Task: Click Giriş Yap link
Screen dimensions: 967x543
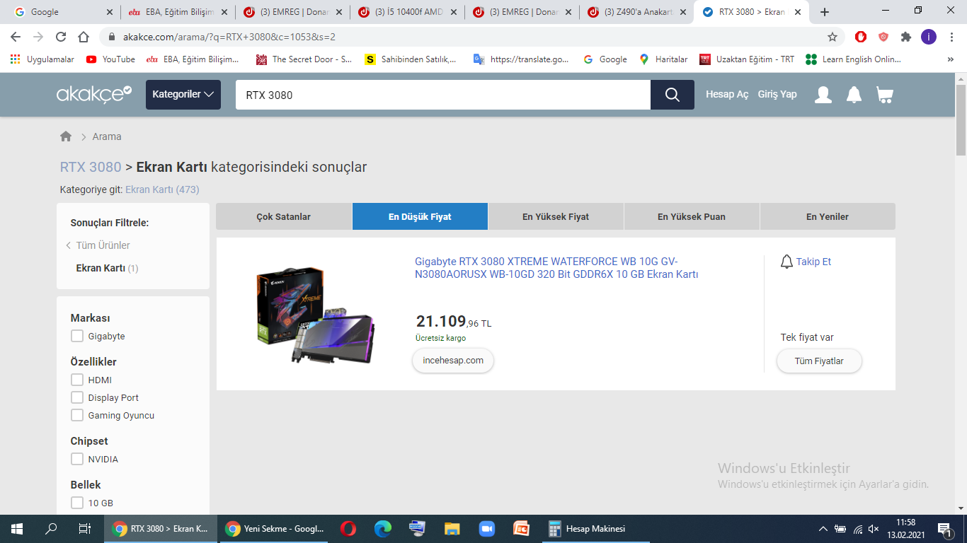Action: [777, 94]
